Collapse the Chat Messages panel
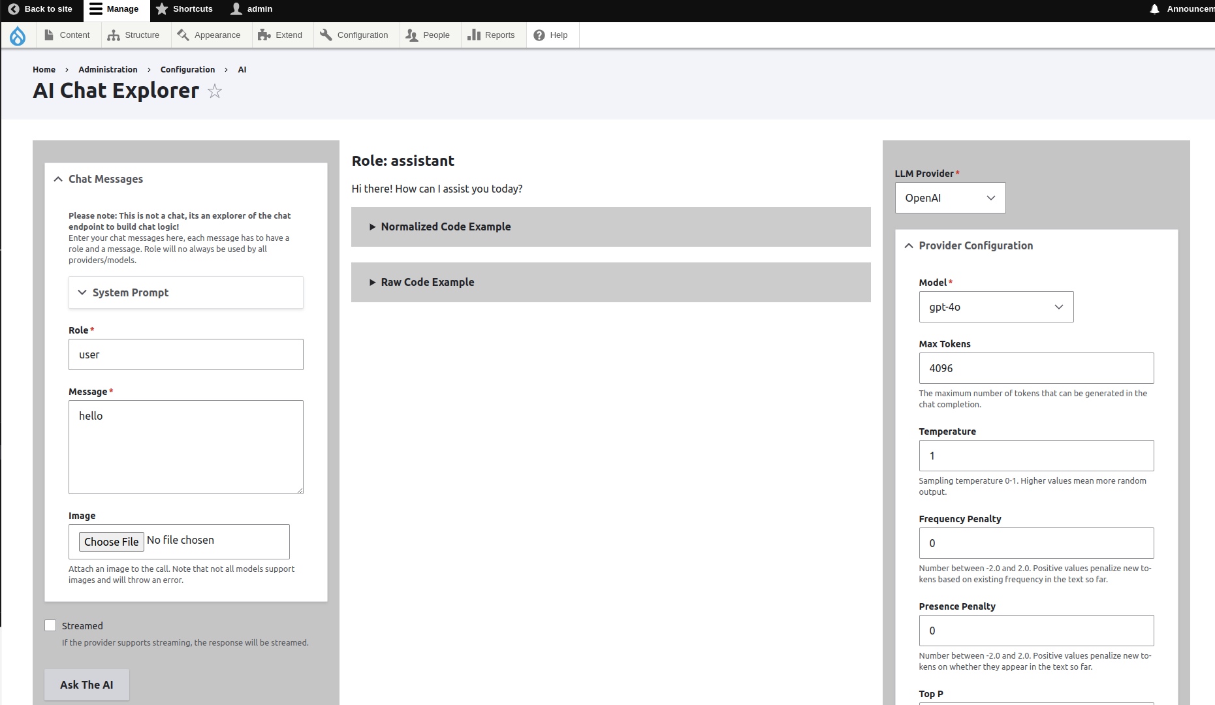 tap(105, 179)
